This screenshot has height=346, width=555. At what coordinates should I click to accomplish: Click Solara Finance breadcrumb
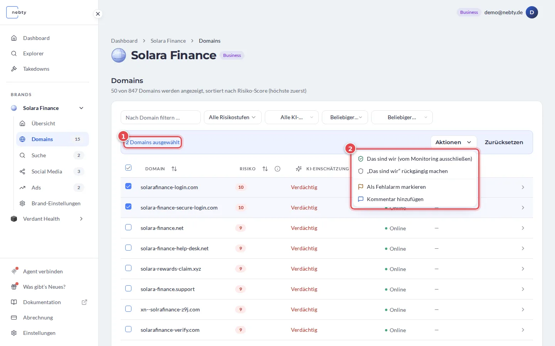click(168, 41)
